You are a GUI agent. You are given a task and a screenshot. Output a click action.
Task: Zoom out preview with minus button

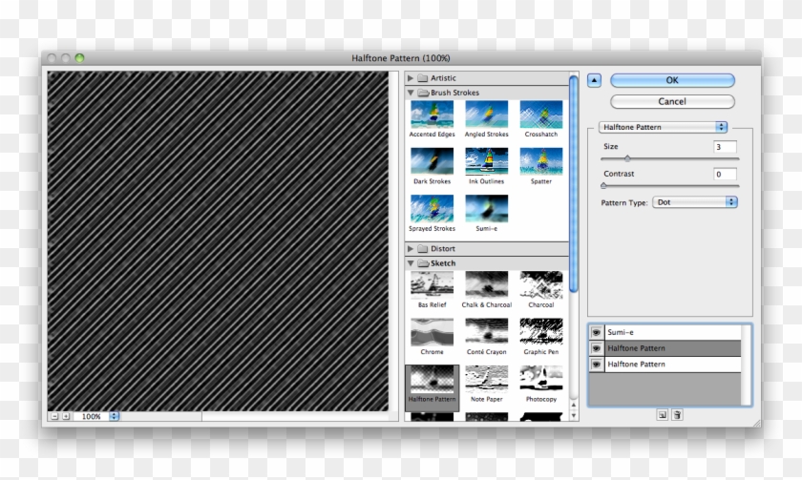coord(54,417)
